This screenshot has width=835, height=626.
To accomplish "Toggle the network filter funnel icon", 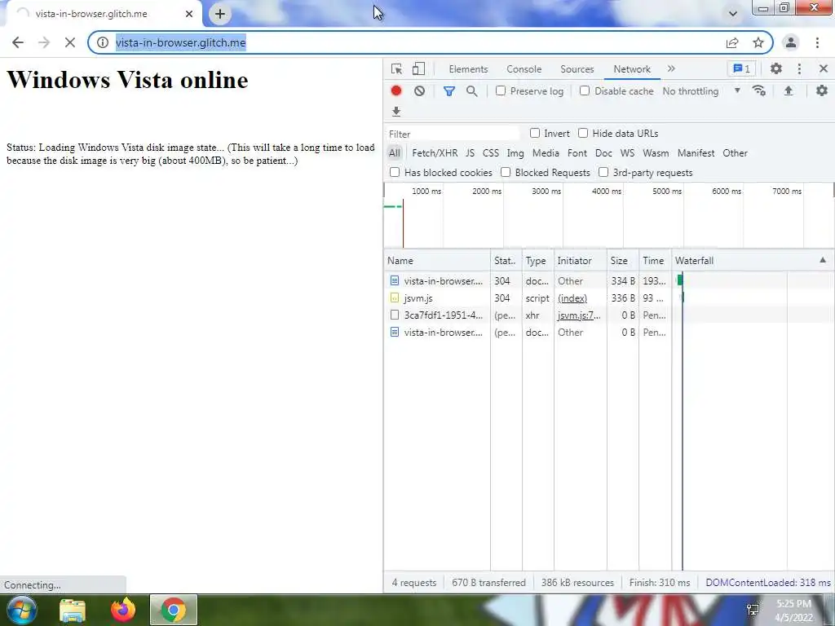I will click(449, 91).
